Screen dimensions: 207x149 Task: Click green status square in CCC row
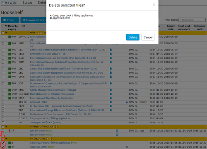coord(10,50)
